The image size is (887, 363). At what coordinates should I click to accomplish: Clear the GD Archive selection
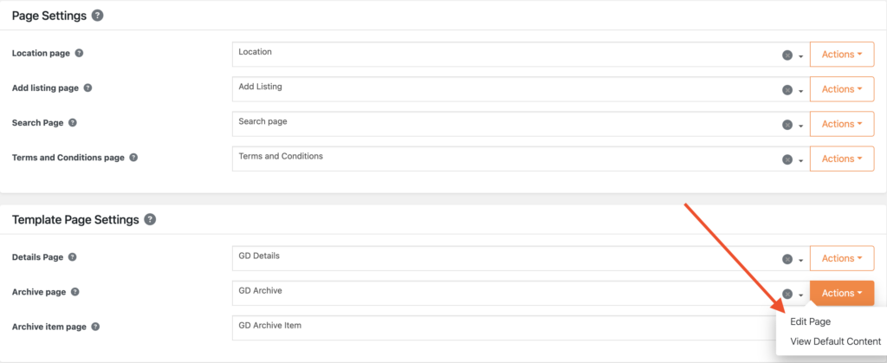787,294
